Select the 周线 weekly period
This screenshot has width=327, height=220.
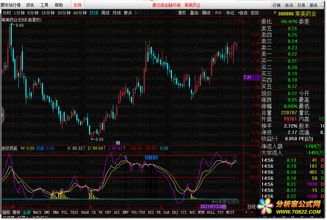[105, 13]
